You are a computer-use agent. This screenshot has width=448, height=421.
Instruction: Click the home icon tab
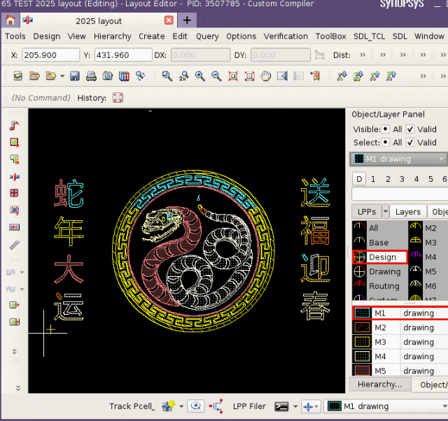[x=10, y=20]
